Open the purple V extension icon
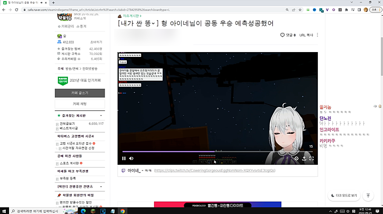 coord(327,10)
